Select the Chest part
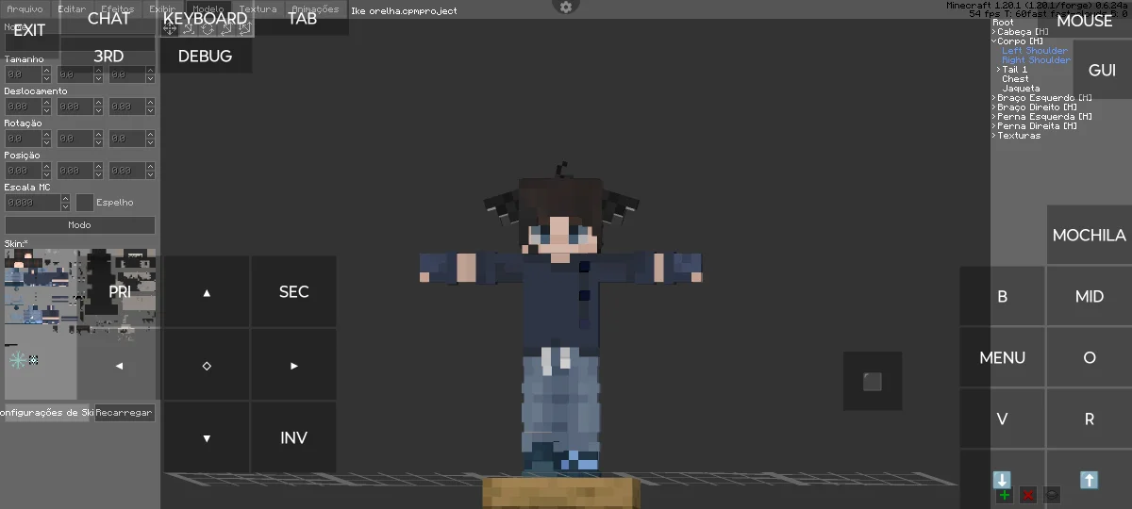This screenshot has height=509, width=1132. pos(1015,79)
